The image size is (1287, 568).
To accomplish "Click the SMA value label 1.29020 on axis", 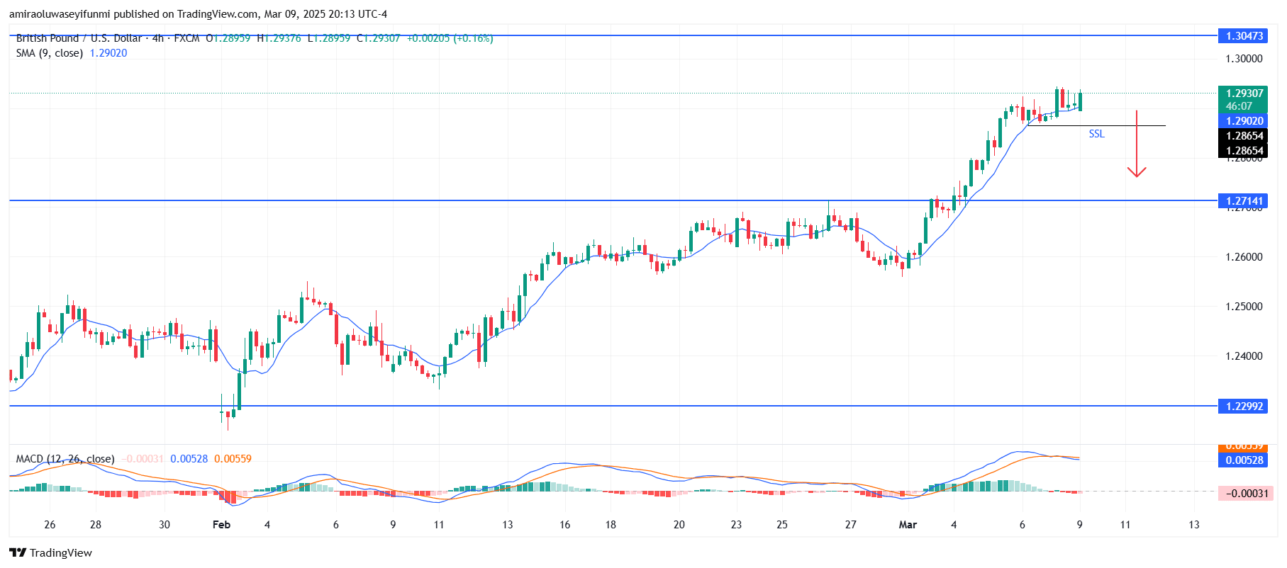I will click(x=1244, y=121).
